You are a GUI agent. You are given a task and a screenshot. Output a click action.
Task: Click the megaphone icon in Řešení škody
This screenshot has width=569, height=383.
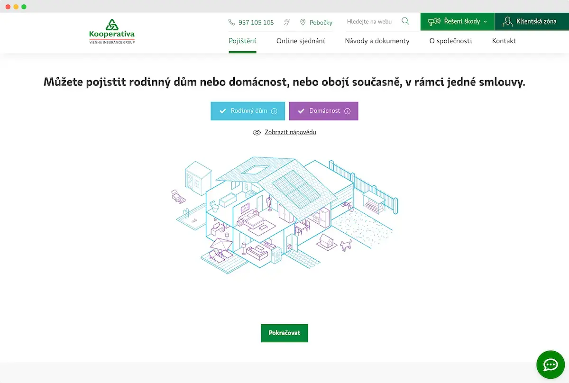click(x=434, y=21)
